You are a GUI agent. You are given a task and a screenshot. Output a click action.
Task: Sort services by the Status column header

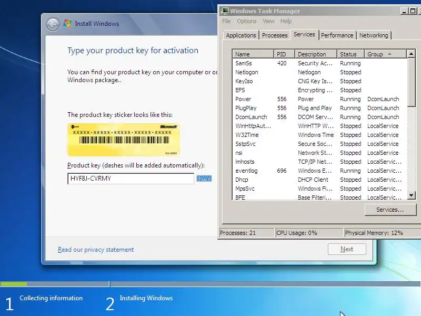[x=350, y=54]
